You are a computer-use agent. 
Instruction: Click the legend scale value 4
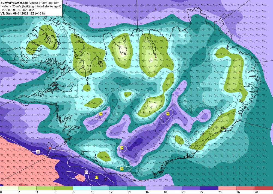pos(37,192)
